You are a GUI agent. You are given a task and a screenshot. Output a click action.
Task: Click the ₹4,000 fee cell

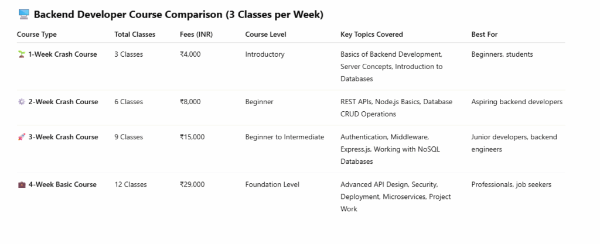[190, 54]
